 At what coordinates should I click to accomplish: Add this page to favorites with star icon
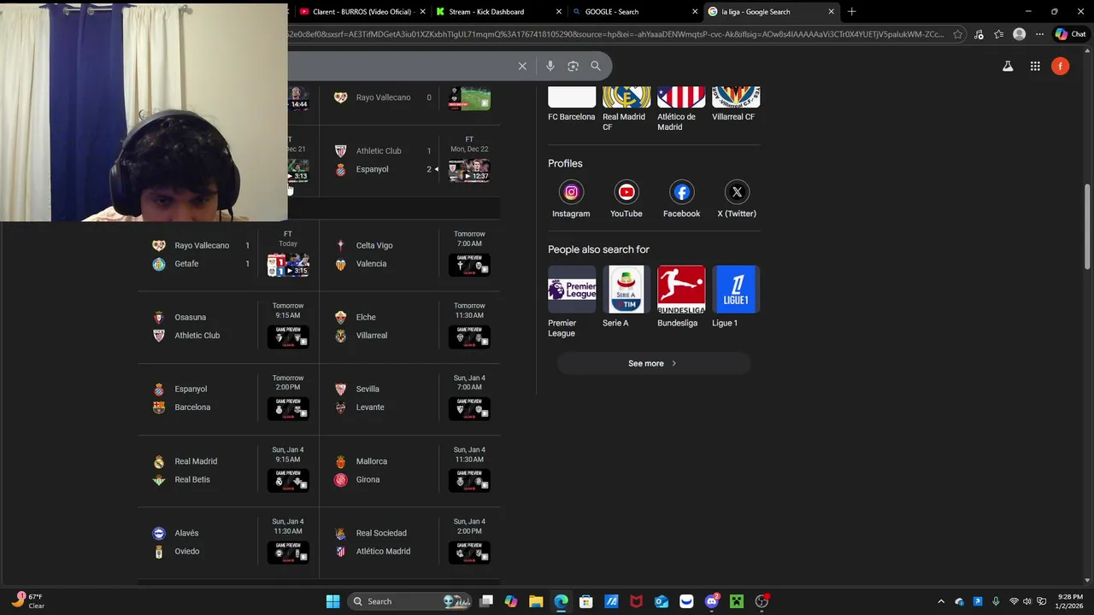pyautogui.click(x=958, y=34)
